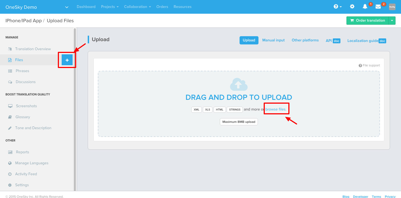Click the OneSky user avatar
Image resolution: width=401 pixels, height=198 pixels.
(x=392, y=7)
